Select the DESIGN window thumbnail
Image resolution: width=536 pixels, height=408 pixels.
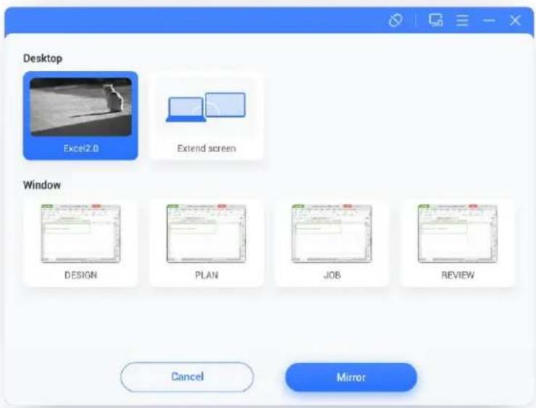point(81,242)
